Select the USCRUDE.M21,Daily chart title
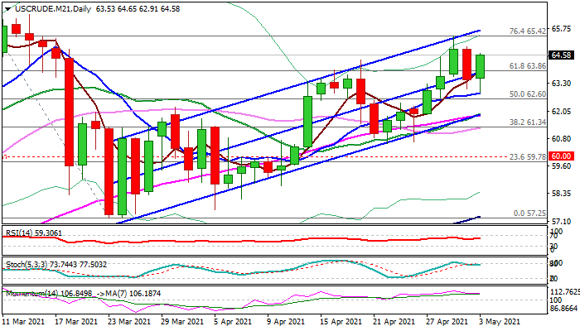The width and height of the screenshot is (580, 331). point(53,9)
